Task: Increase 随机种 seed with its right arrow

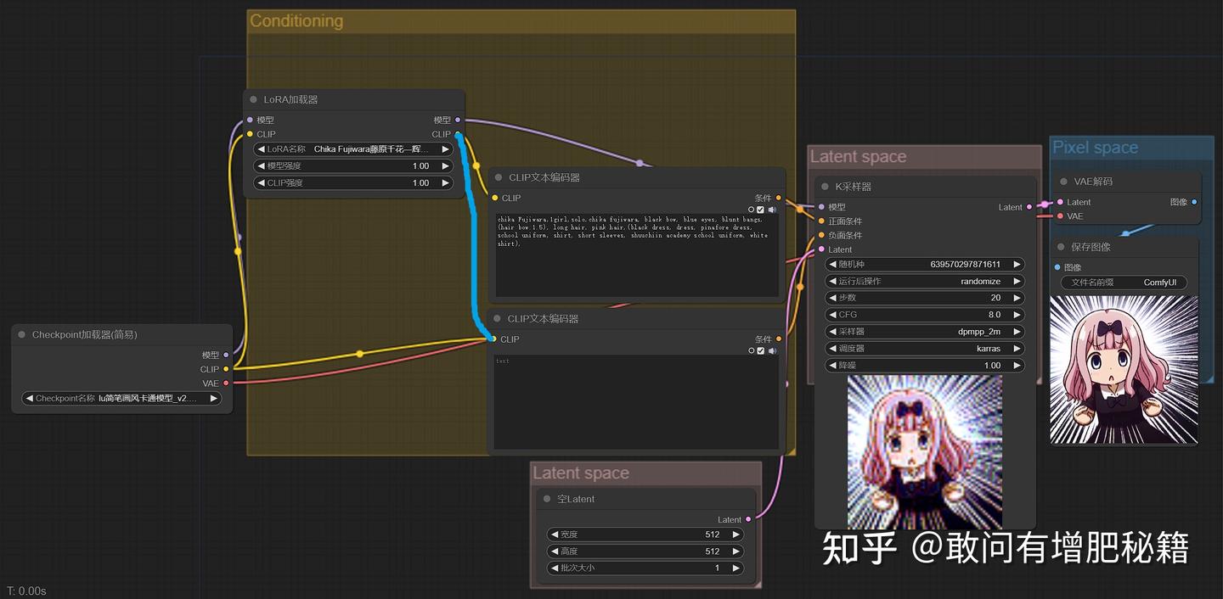Action: pos(1017,264)
